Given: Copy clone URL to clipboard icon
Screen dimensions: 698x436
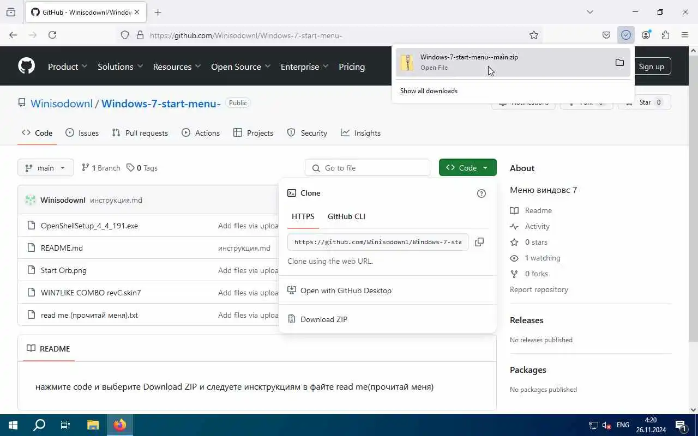Looking at the screenshot, I should (479, 242).
